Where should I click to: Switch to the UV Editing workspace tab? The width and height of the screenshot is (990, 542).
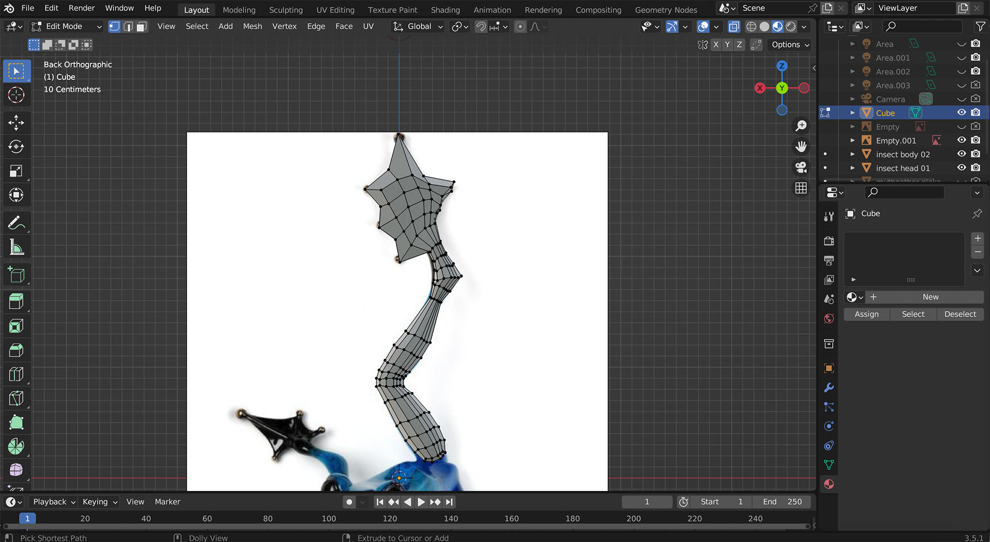335,10
